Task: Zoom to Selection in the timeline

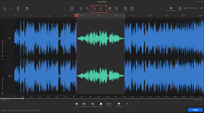Action: click(x=171, y=8)
